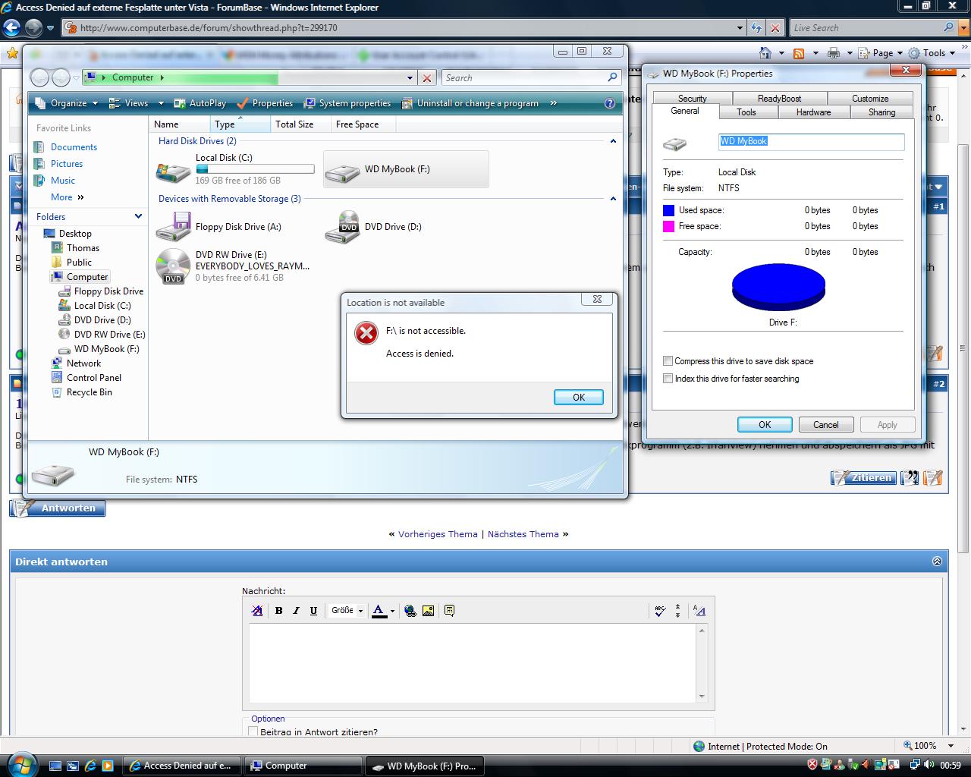Click Cancel in WD MyBook Properties

tap(826, 425)
